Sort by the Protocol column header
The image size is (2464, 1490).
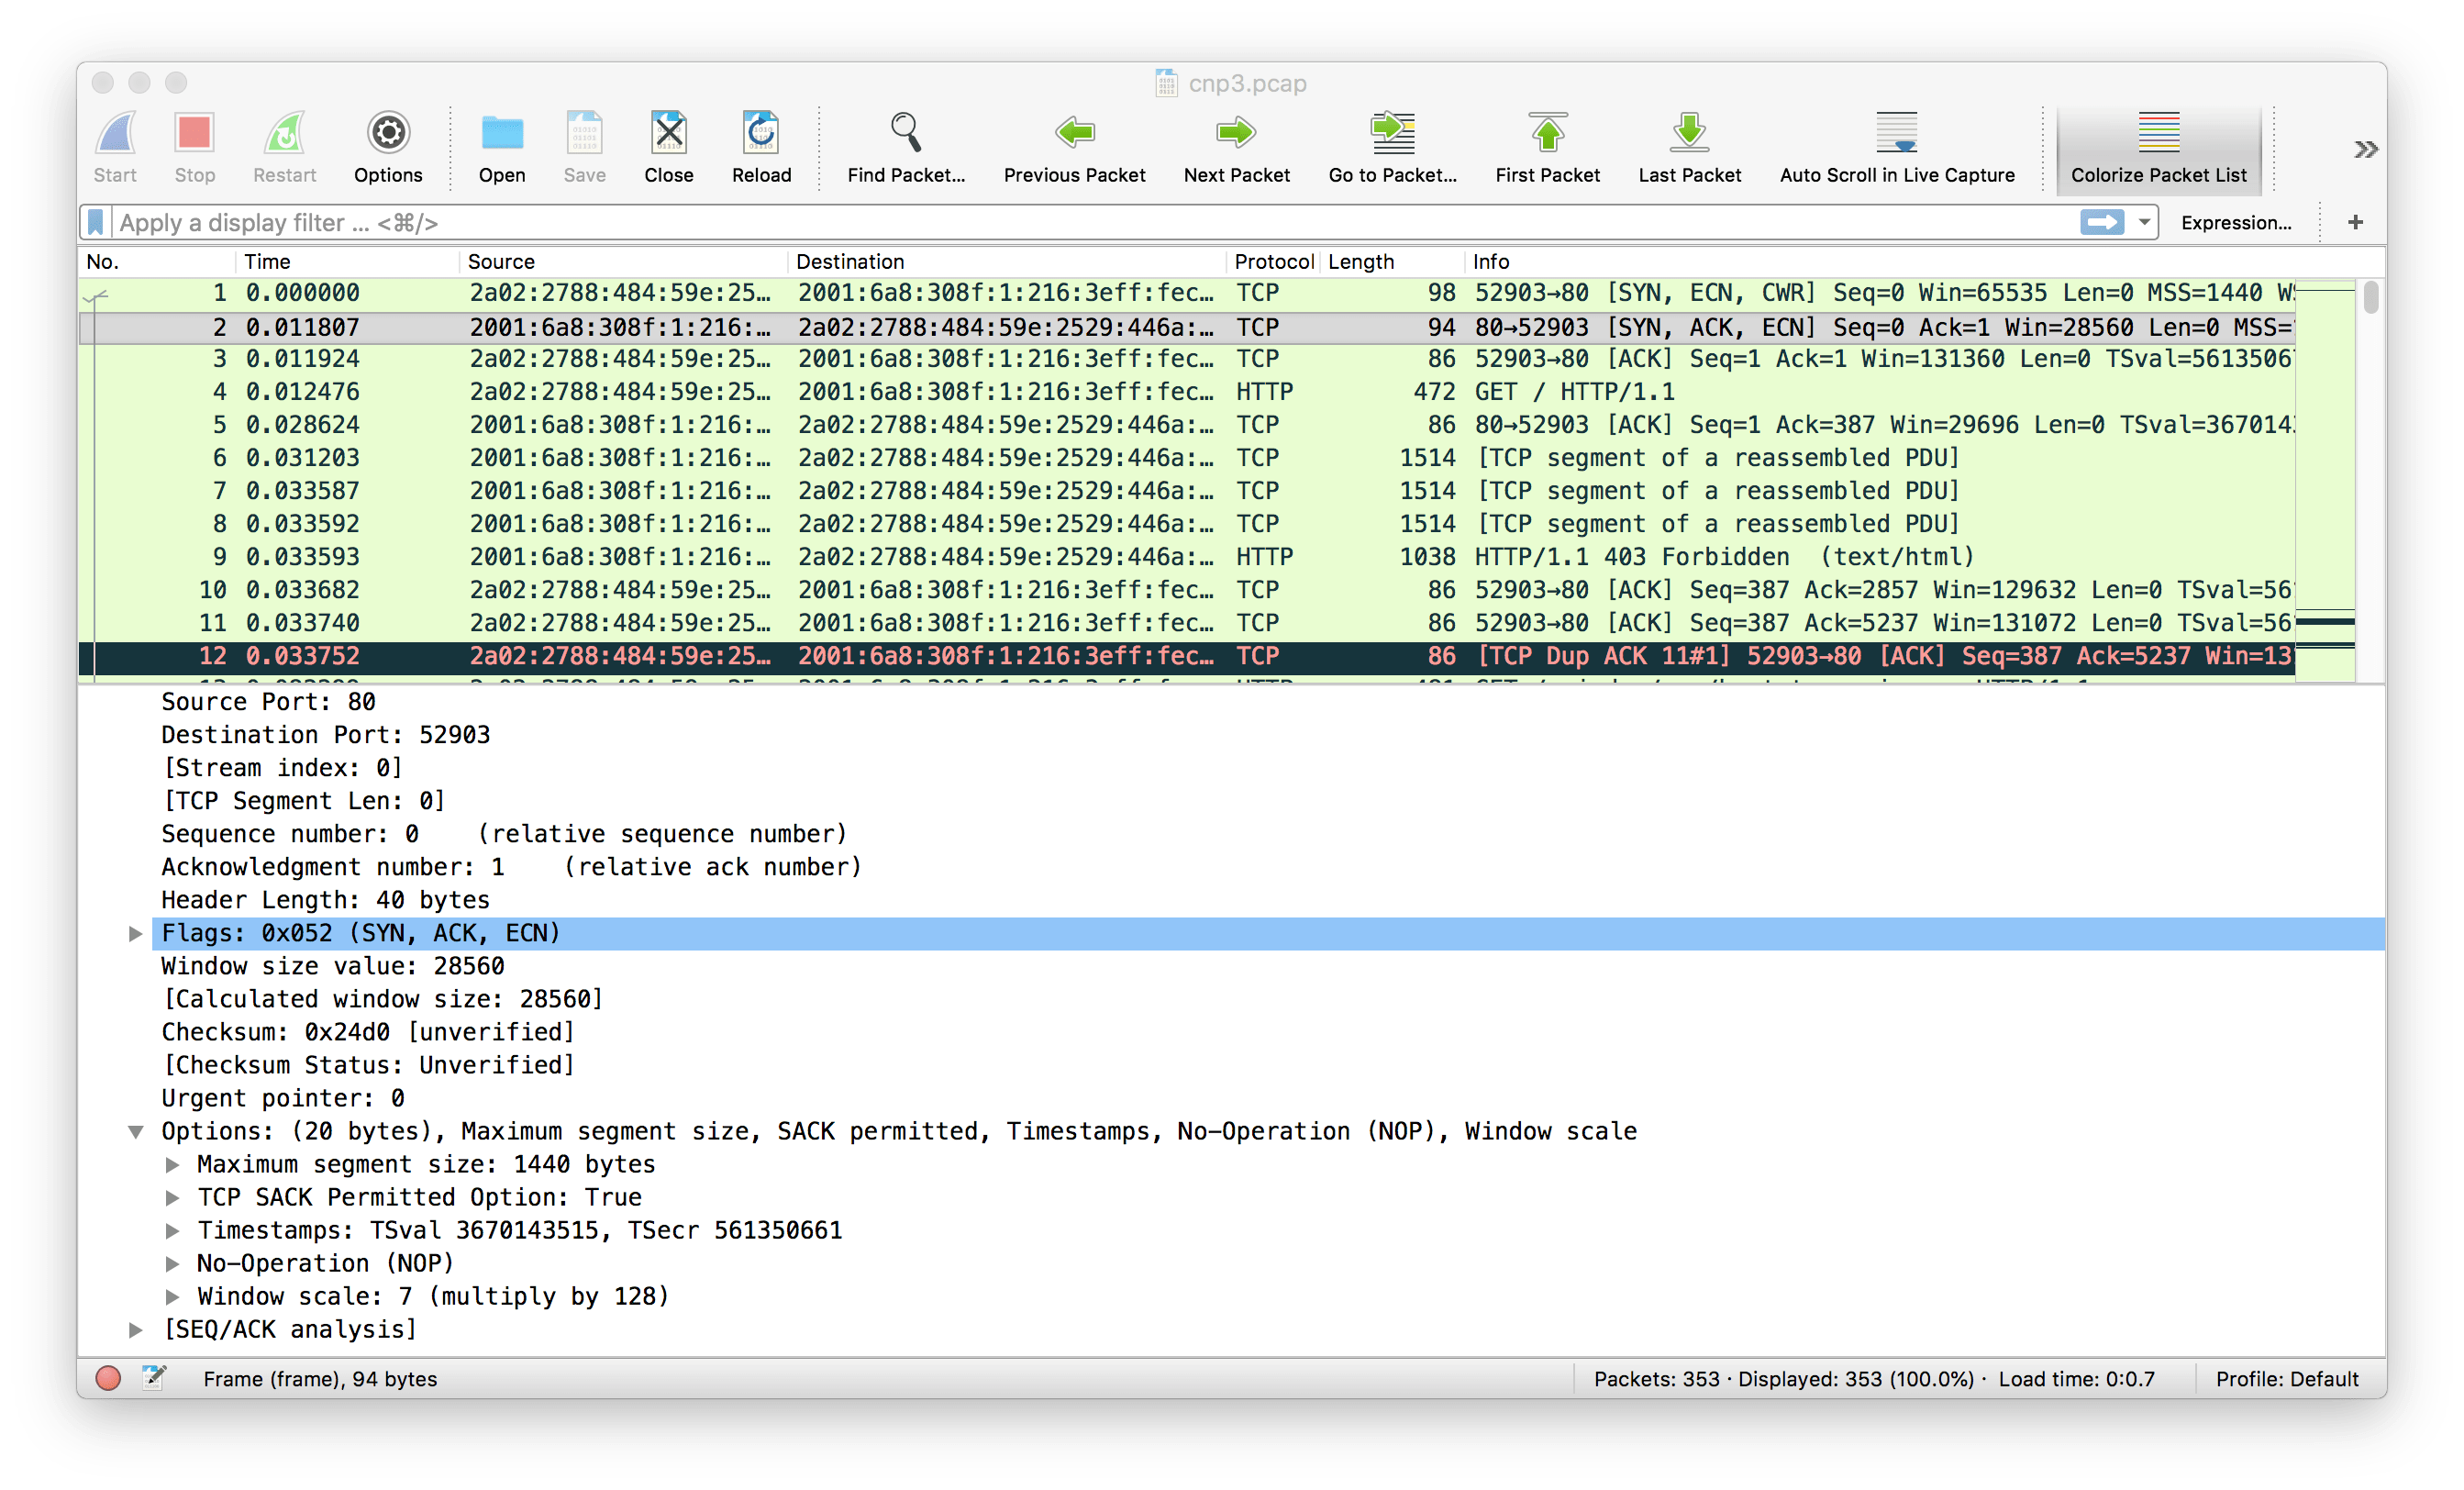pyautogui.click(x=1272, y=262)
